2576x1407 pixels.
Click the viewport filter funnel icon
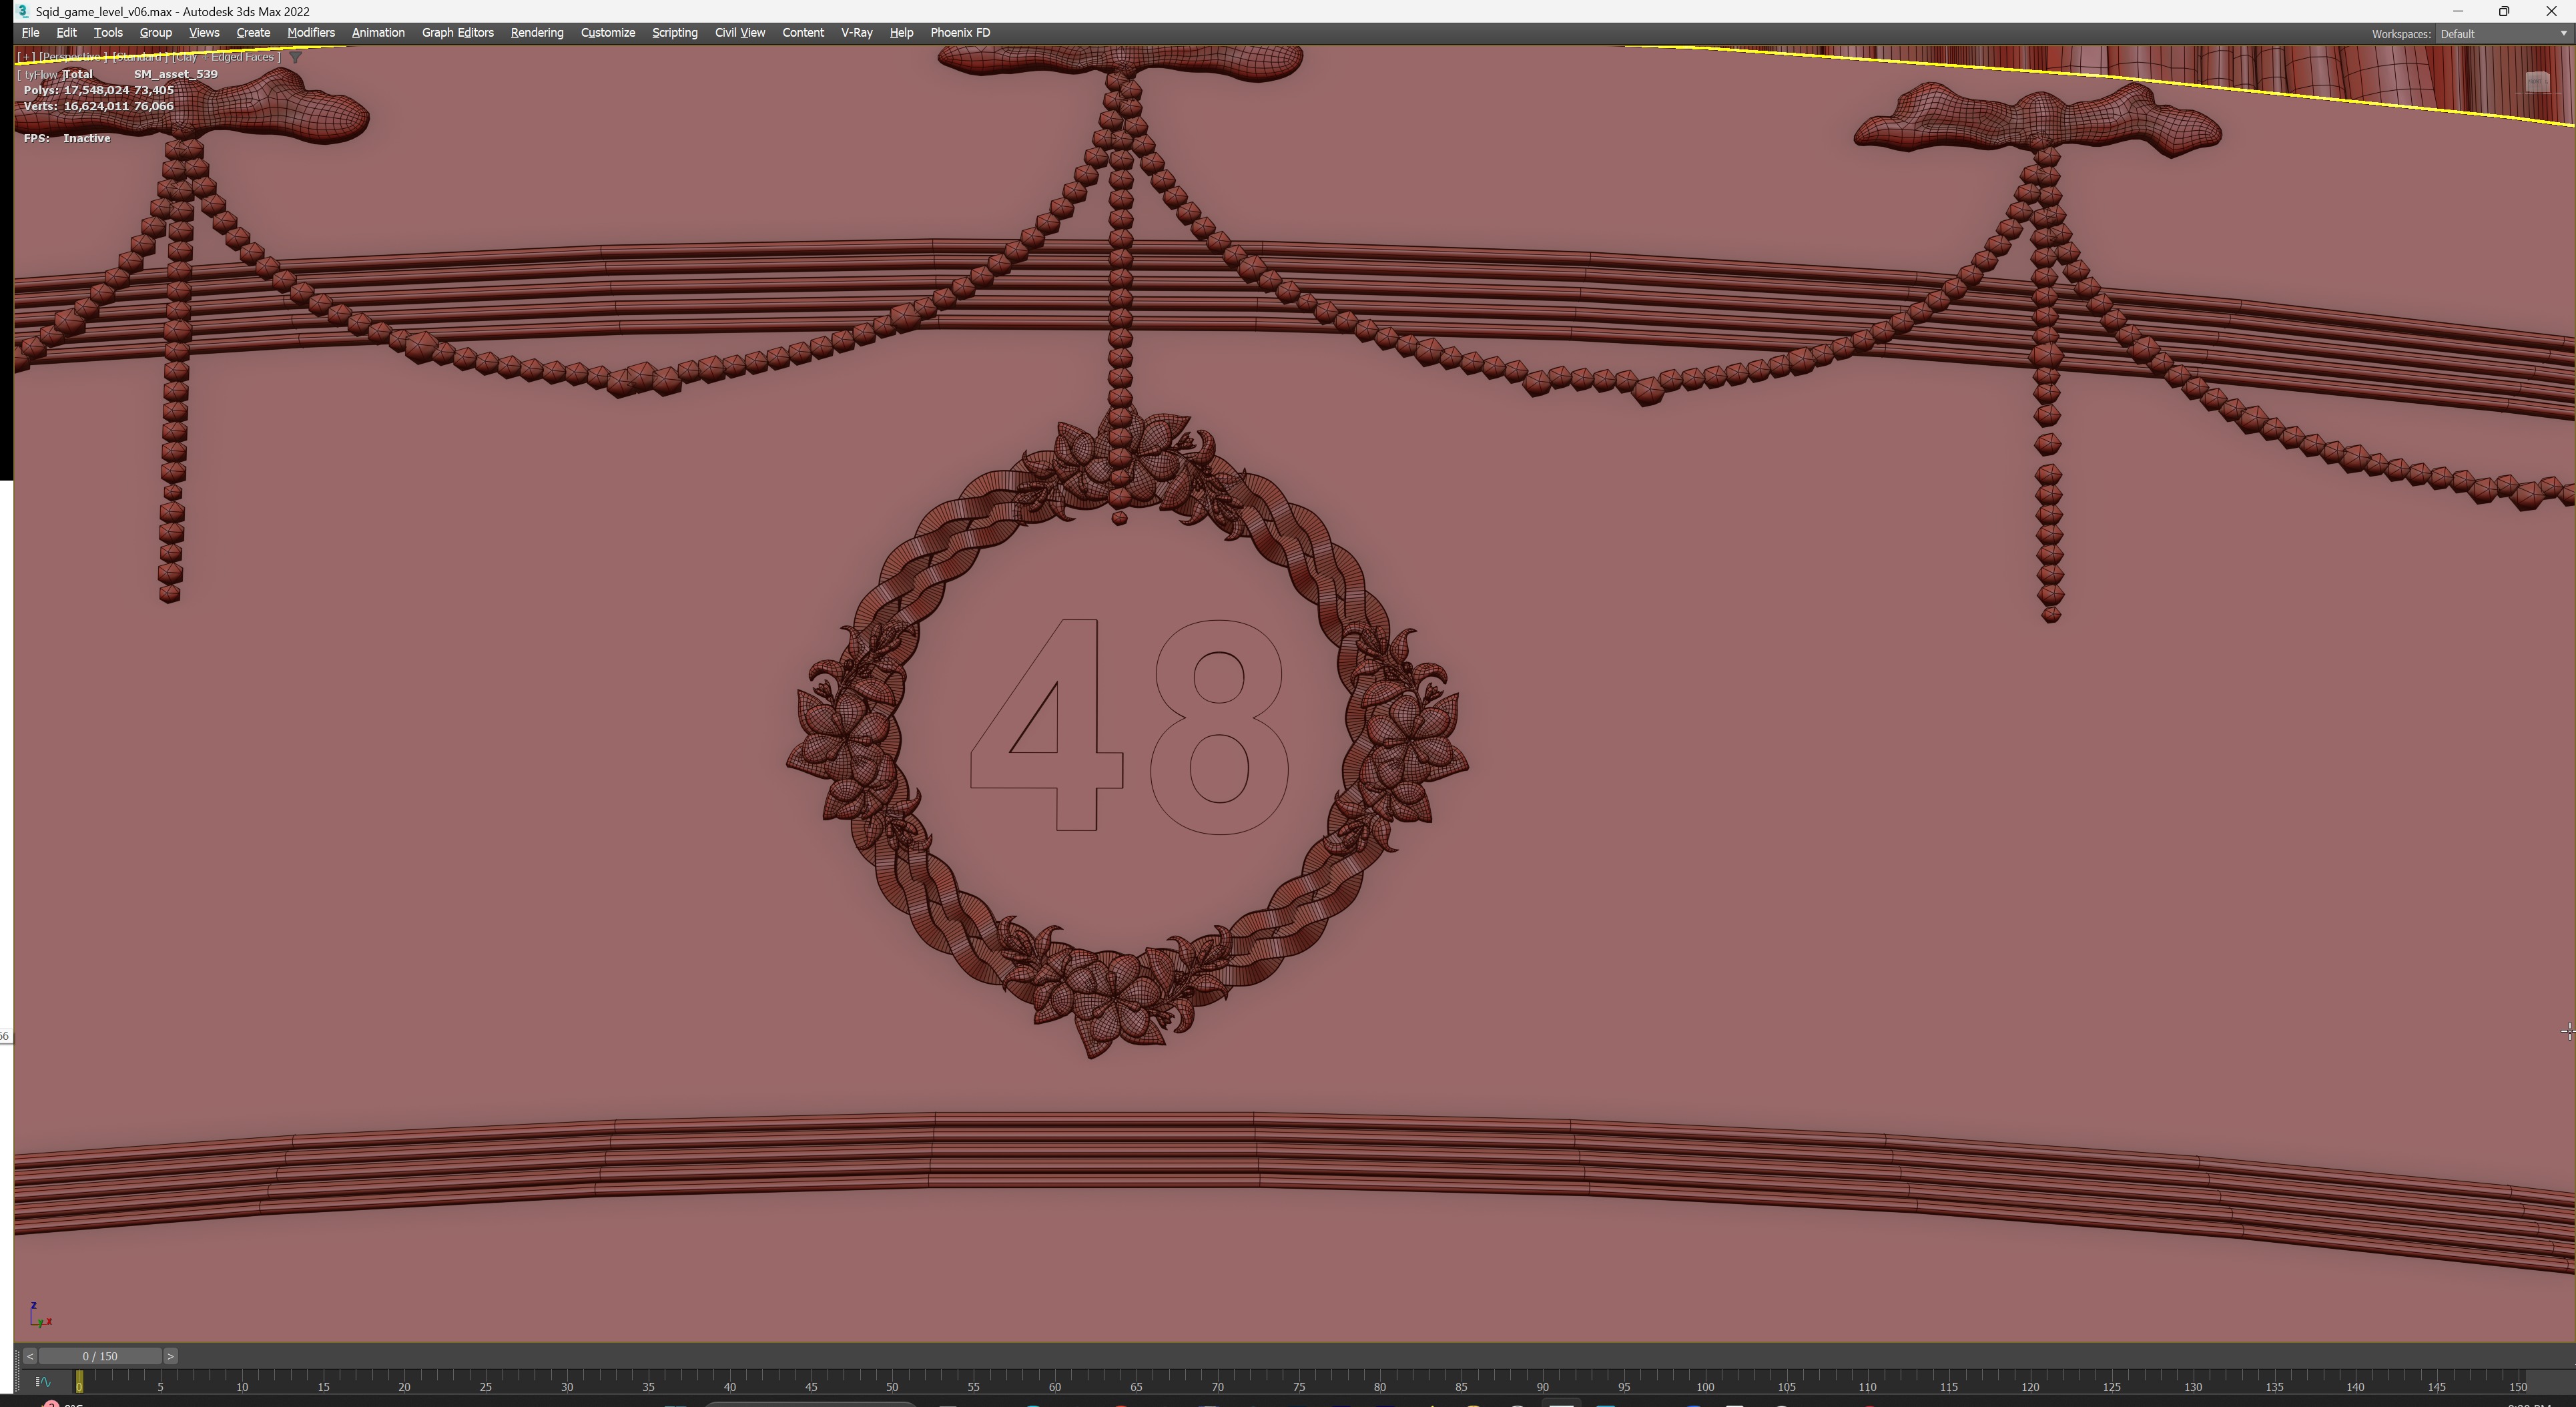tap(295, 57)
